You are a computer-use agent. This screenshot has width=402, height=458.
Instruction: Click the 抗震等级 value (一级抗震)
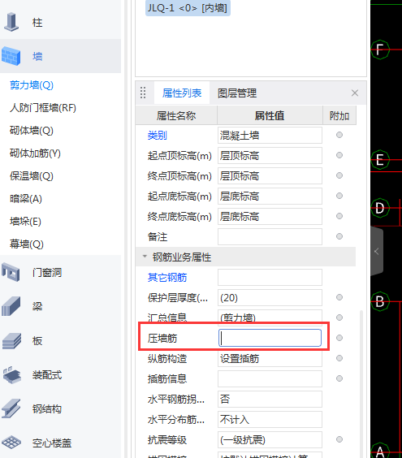point(270,439)
